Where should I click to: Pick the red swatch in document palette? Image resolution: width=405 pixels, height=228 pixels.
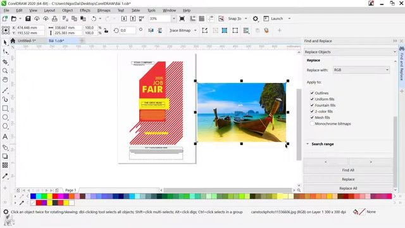click(x=39, y=203)
